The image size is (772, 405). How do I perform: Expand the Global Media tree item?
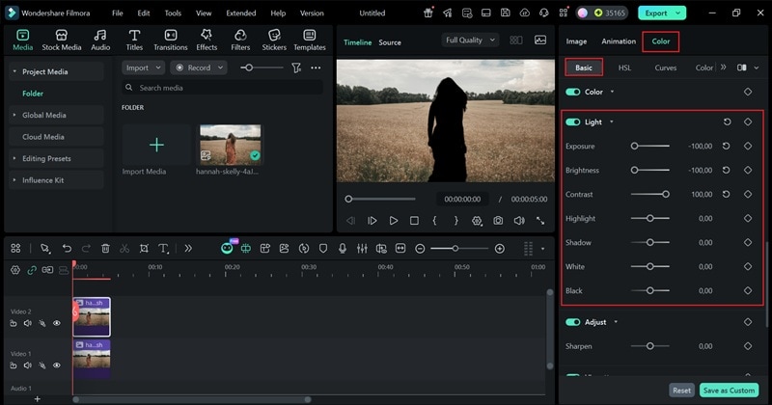click(x=44, y=115)
